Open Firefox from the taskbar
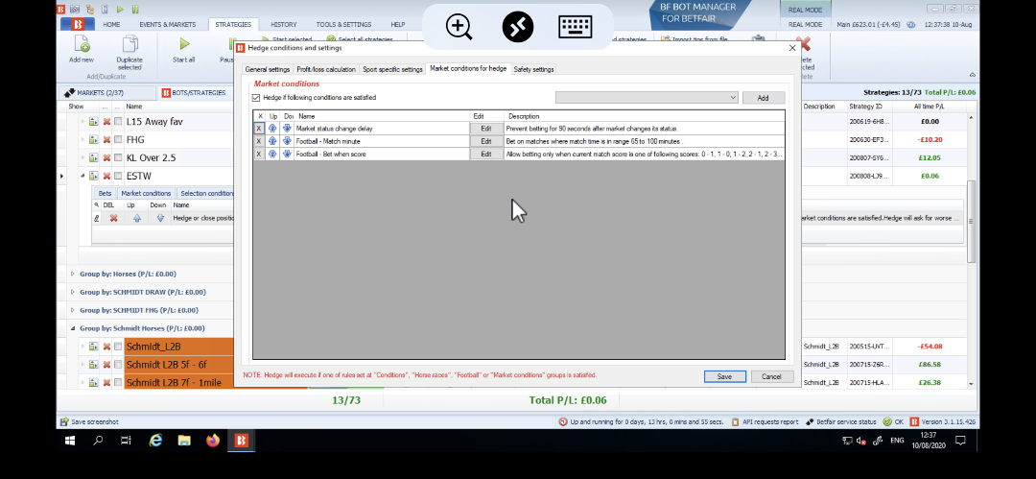The image size is (1036, 479). [x=213, y=440]
